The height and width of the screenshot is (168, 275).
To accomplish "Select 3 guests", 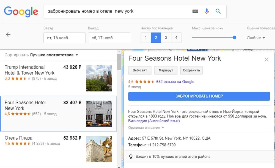I will (166, 38).
